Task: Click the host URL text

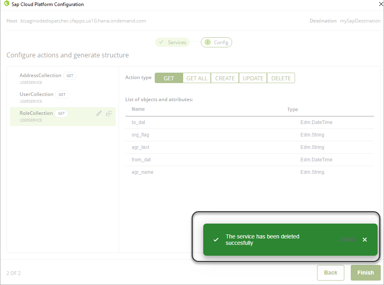Action: click(83, 21)
